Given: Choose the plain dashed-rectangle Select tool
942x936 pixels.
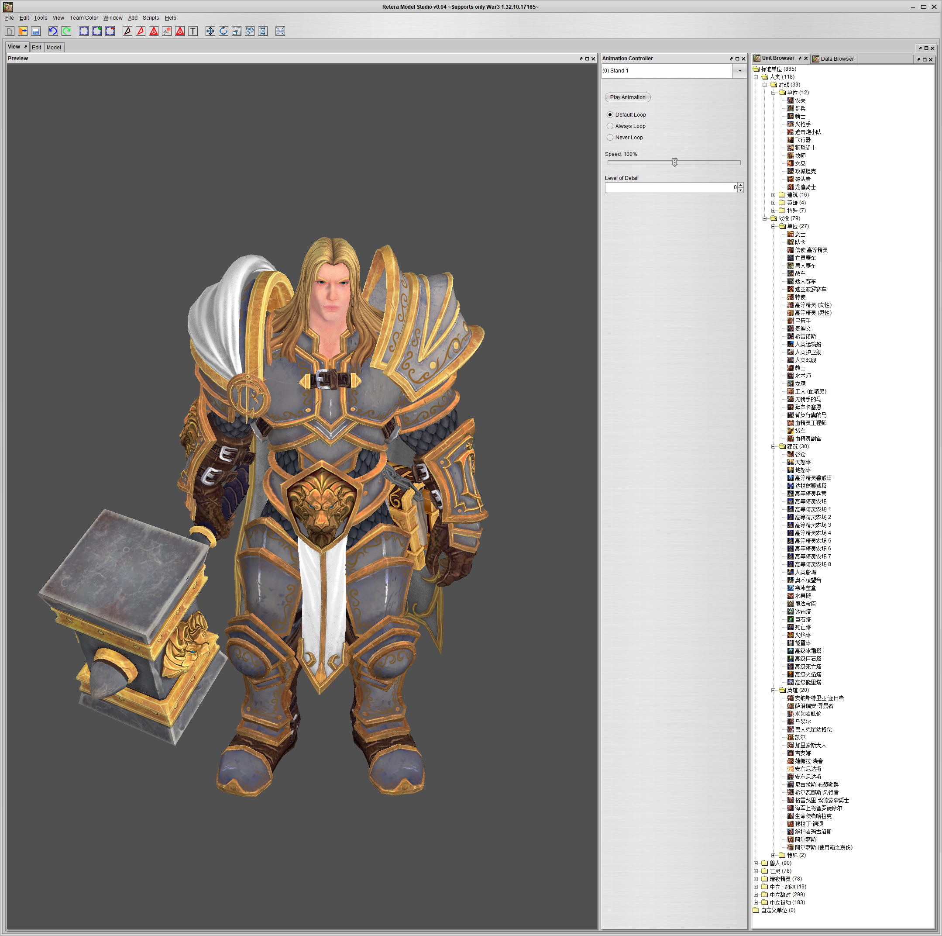Looking at the screenshot, I should click(x=84, y=31).
